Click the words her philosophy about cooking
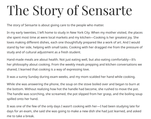 [x=29, y=65]
